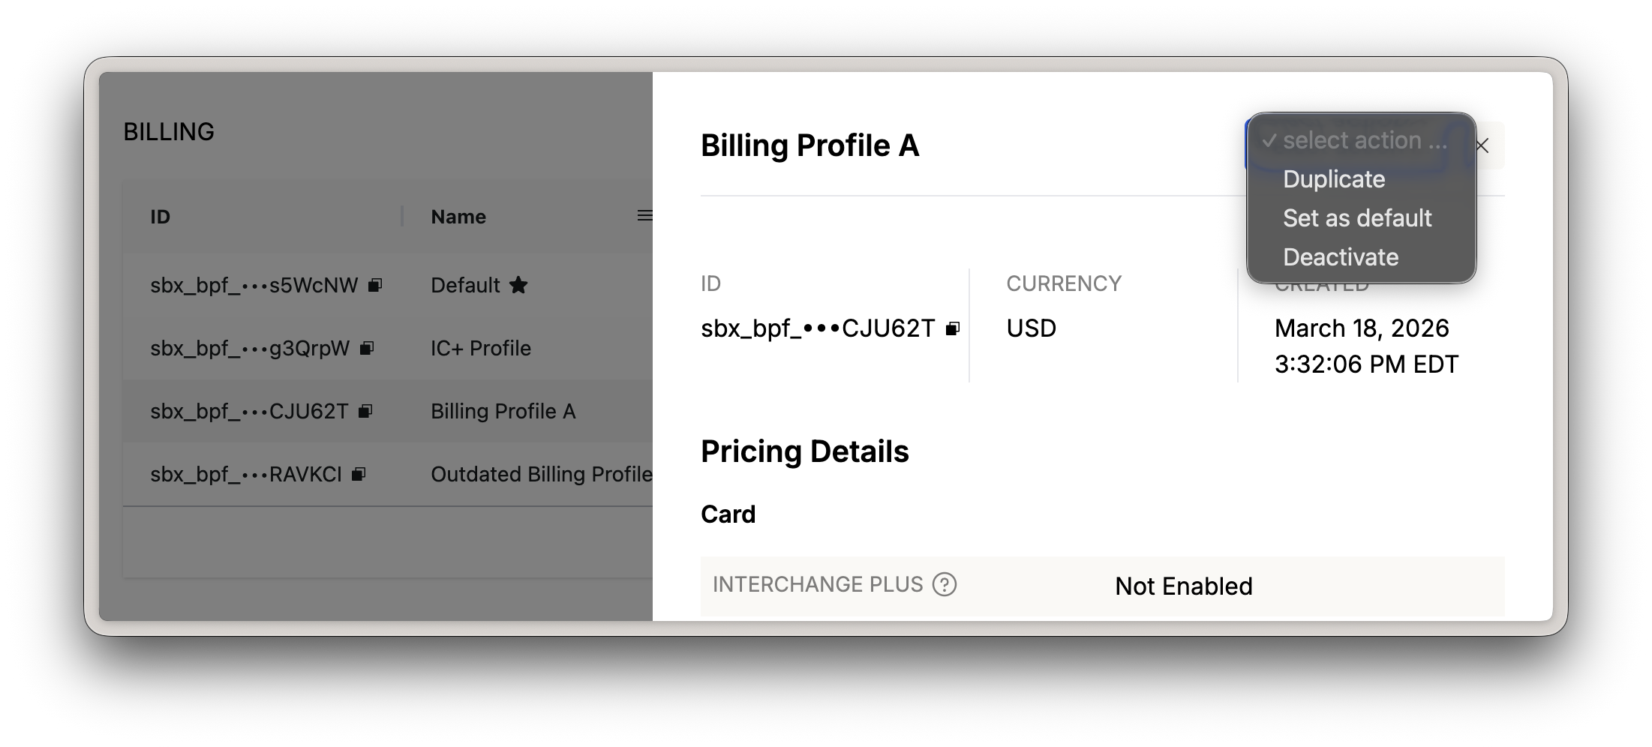Click the 'select action ...' placeholder option
The height and width of the screenshot is (747, 1652).
click(1363, 140)
